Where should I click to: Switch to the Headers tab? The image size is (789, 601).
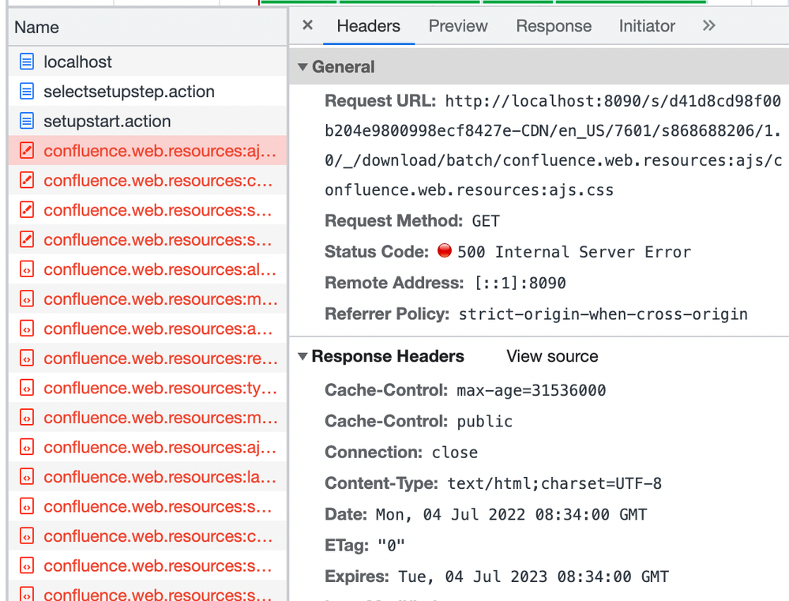click(369, 26)
